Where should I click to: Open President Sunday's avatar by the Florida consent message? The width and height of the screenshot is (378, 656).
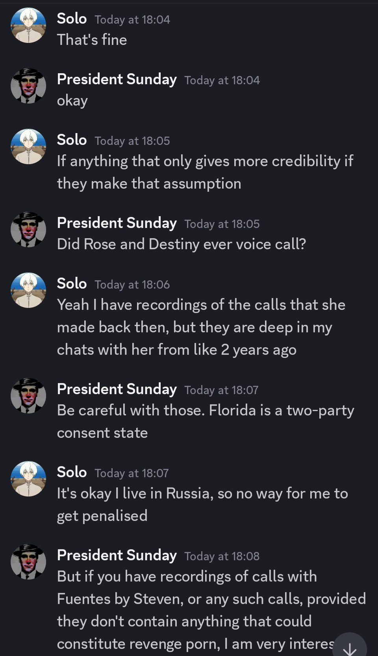[x=28, y=396]
